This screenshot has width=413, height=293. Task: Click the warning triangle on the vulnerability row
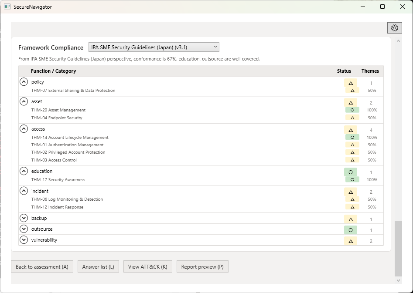pos(351,240)
